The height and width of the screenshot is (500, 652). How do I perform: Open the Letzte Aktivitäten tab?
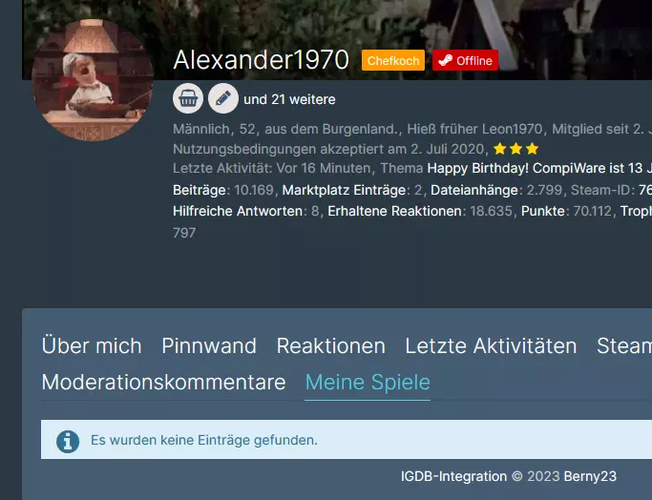(491, 345)
